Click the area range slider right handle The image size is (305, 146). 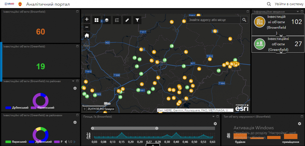coord(157,128)
